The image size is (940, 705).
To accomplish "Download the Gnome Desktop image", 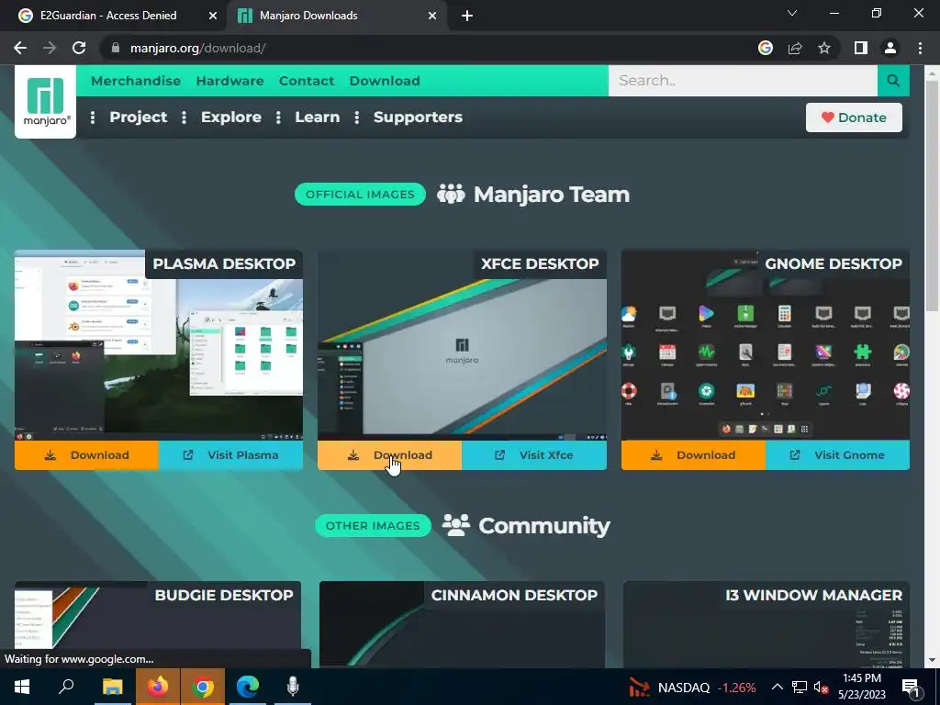I will pos(694,455).
